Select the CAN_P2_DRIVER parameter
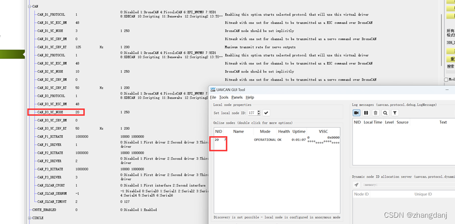Screen dimensions: 455x224 coord(49,161)
